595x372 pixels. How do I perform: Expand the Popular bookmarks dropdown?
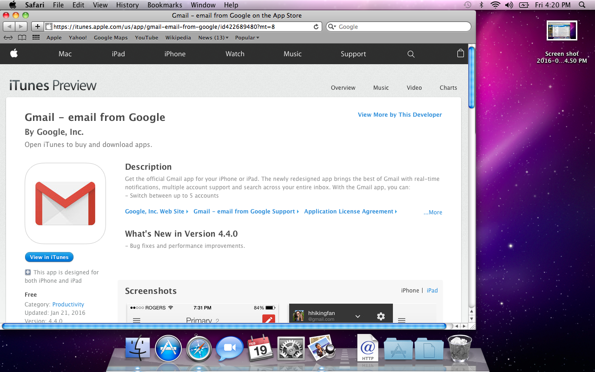coord(247,38)
